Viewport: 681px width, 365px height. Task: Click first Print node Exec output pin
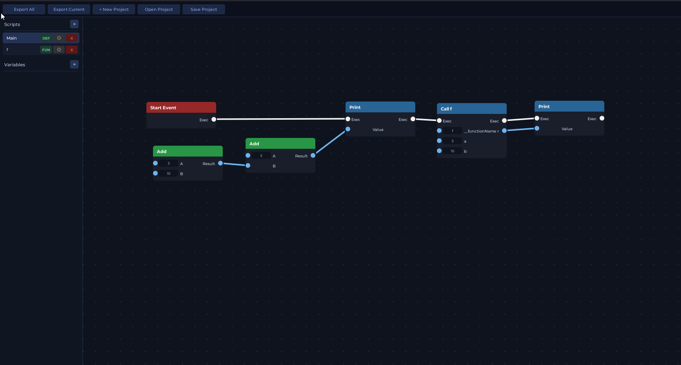point(413,119)
